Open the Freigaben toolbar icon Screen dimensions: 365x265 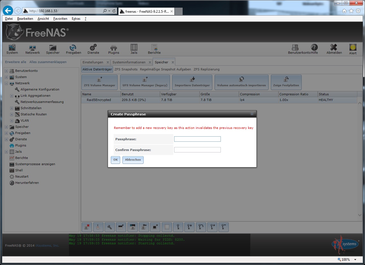[74, 49]
